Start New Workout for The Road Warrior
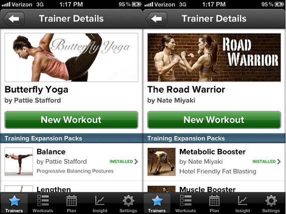Viewport: 286px width, 214px height. click(214, 120)
